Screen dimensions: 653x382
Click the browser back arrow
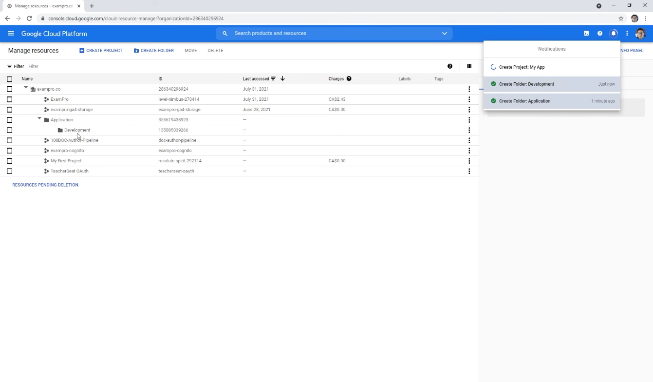tap(7, 19)
